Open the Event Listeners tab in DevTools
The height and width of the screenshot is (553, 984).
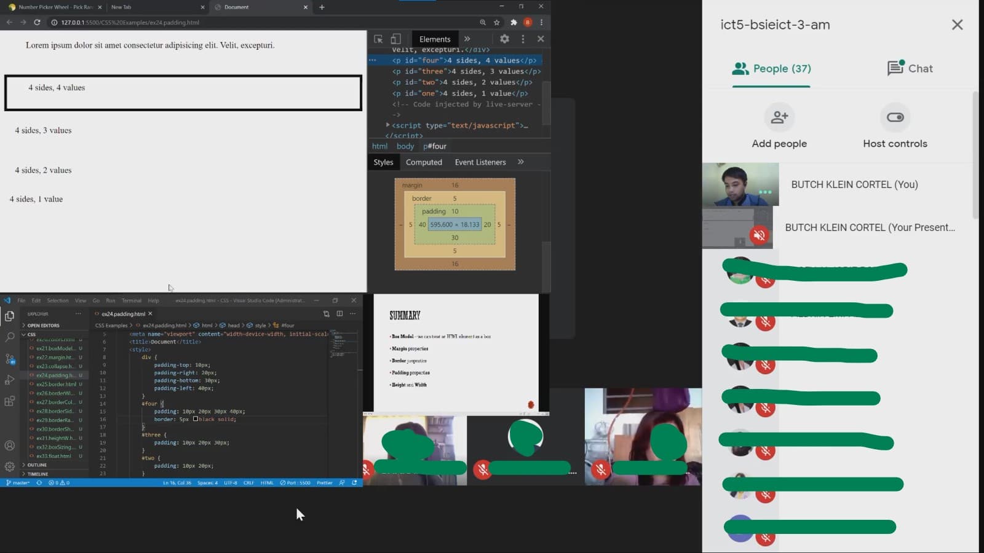tap(480, 162)
